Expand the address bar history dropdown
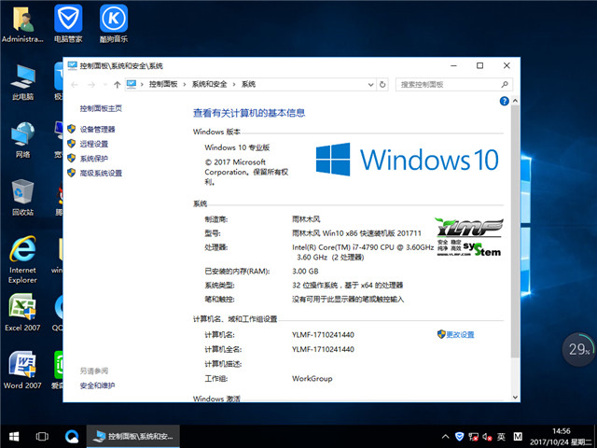The image size is (597, 448). tap(370, 85)
